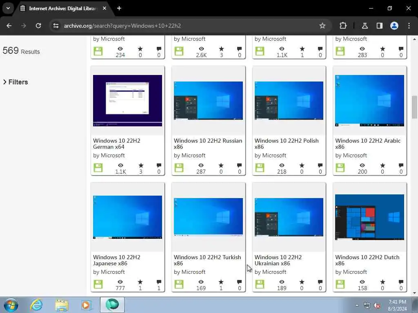
Task: Click page vertical scrollbar thumb
Action: (x=414, y=107)
